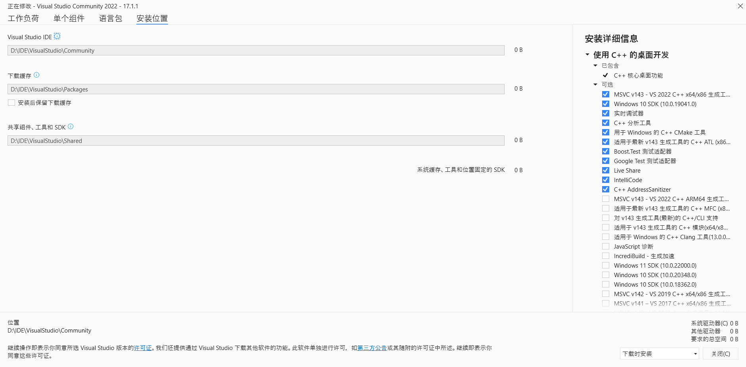The height and width of the screenshot is (367, 746).
Task: Select the 安装位置 tab
Action: [152, 18]
